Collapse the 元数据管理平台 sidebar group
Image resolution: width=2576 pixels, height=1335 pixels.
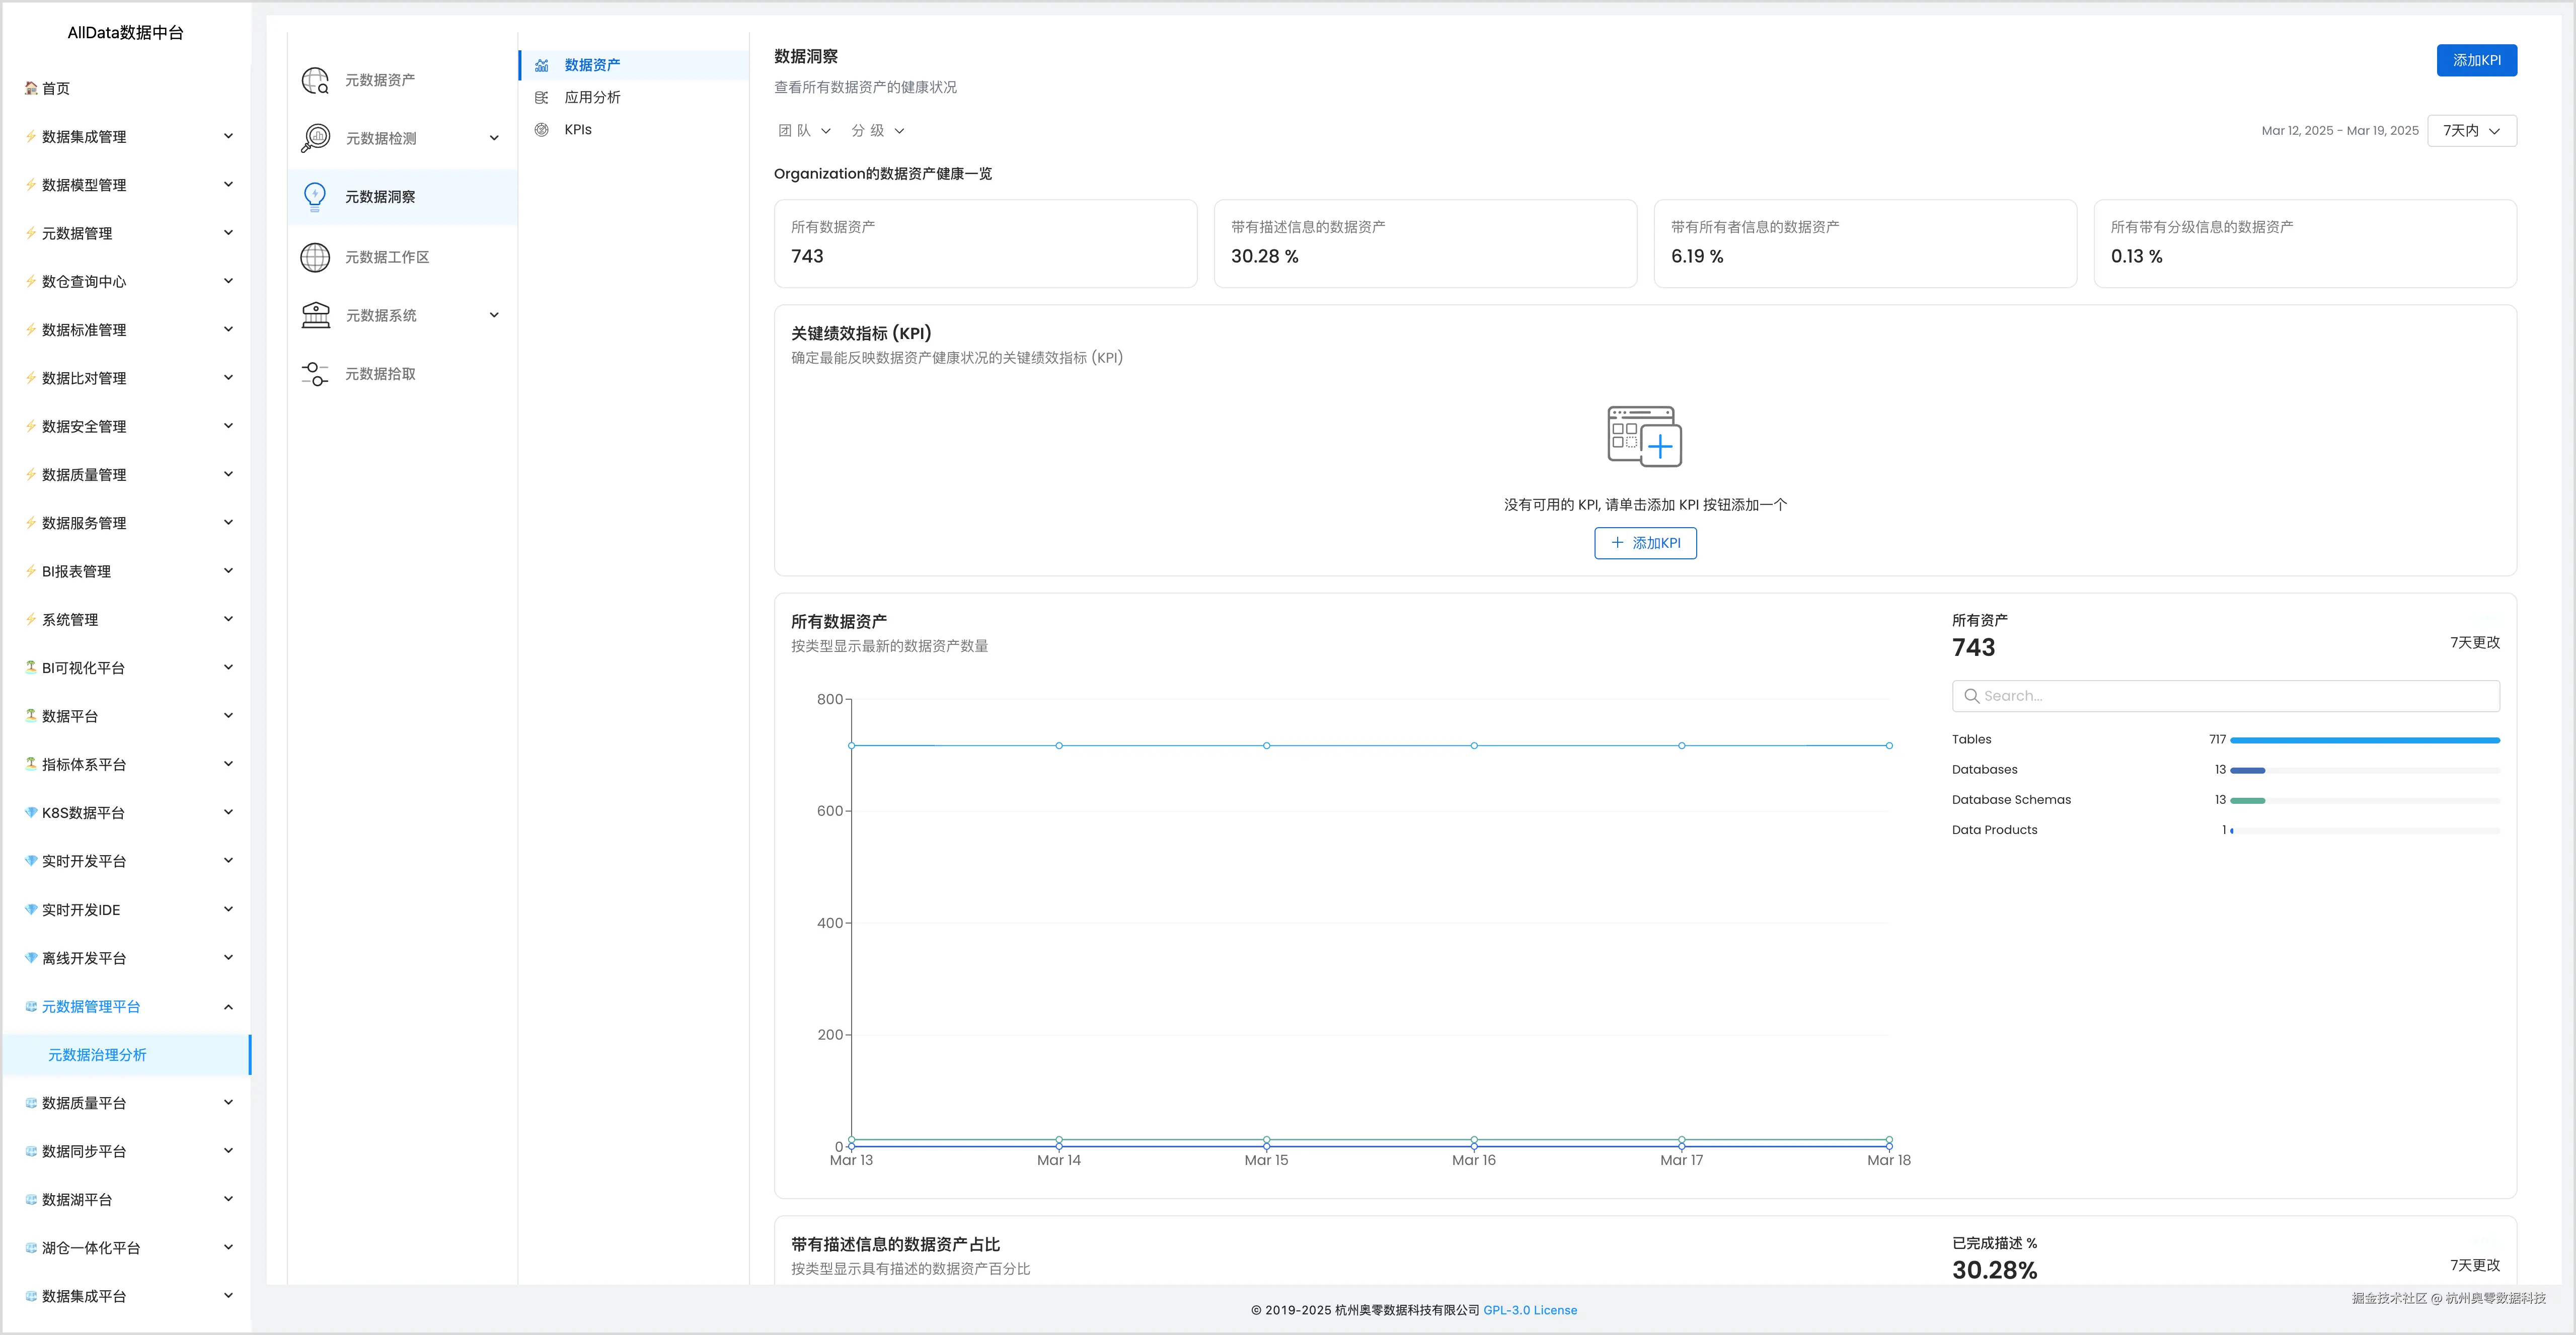[228, 1006]
